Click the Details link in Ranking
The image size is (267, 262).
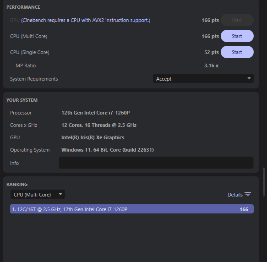click(x=235, y=195)
